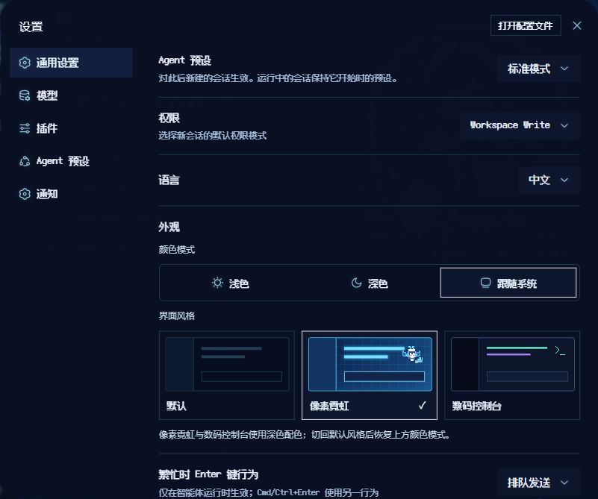
Task: Click the 设置 dialog title
Action: pos(31,27)
